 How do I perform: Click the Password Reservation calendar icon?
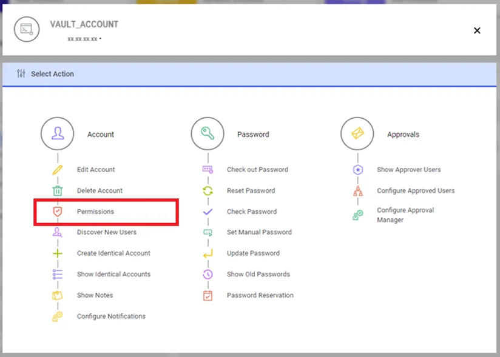coord(208,296)
